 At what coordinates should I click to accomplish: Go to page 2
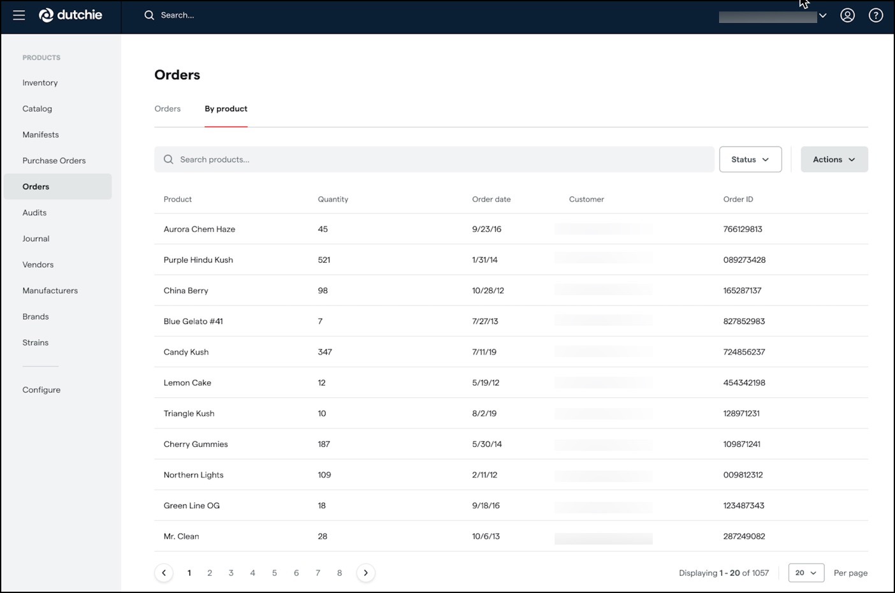210,573
